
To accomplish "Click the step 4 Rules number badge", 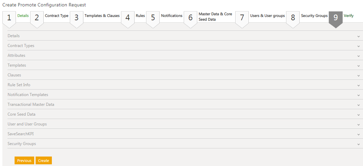I will (x=127, y=18).
